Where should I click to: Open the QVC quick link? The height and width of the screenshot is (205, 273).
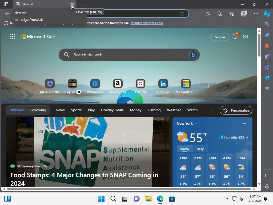point(140,86)
